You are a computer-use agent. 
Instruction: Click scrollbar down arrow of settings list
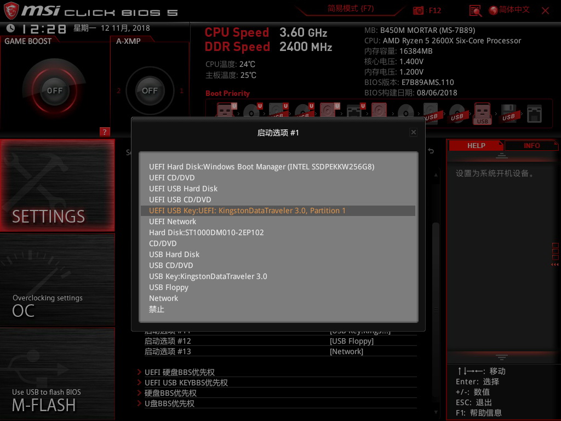tap(436, 412)
